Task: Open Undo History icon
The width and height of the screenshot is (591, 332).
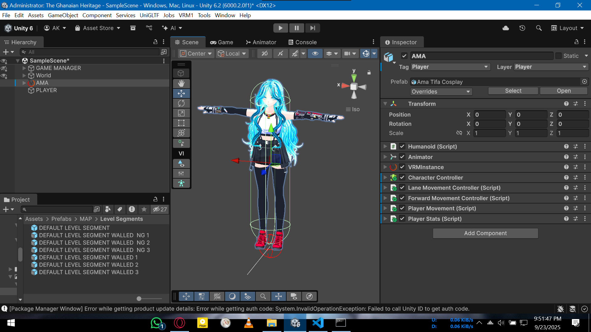Action: (522, 28)
